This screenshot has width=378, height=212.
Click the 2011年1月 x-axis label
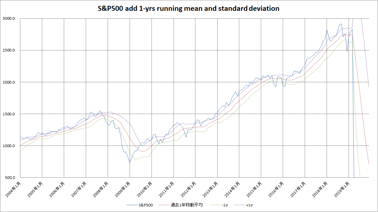click(x=167, y=189)
